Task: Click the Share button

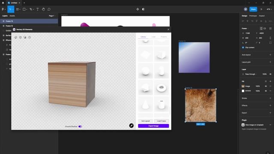Action: [x=253, y=9]
